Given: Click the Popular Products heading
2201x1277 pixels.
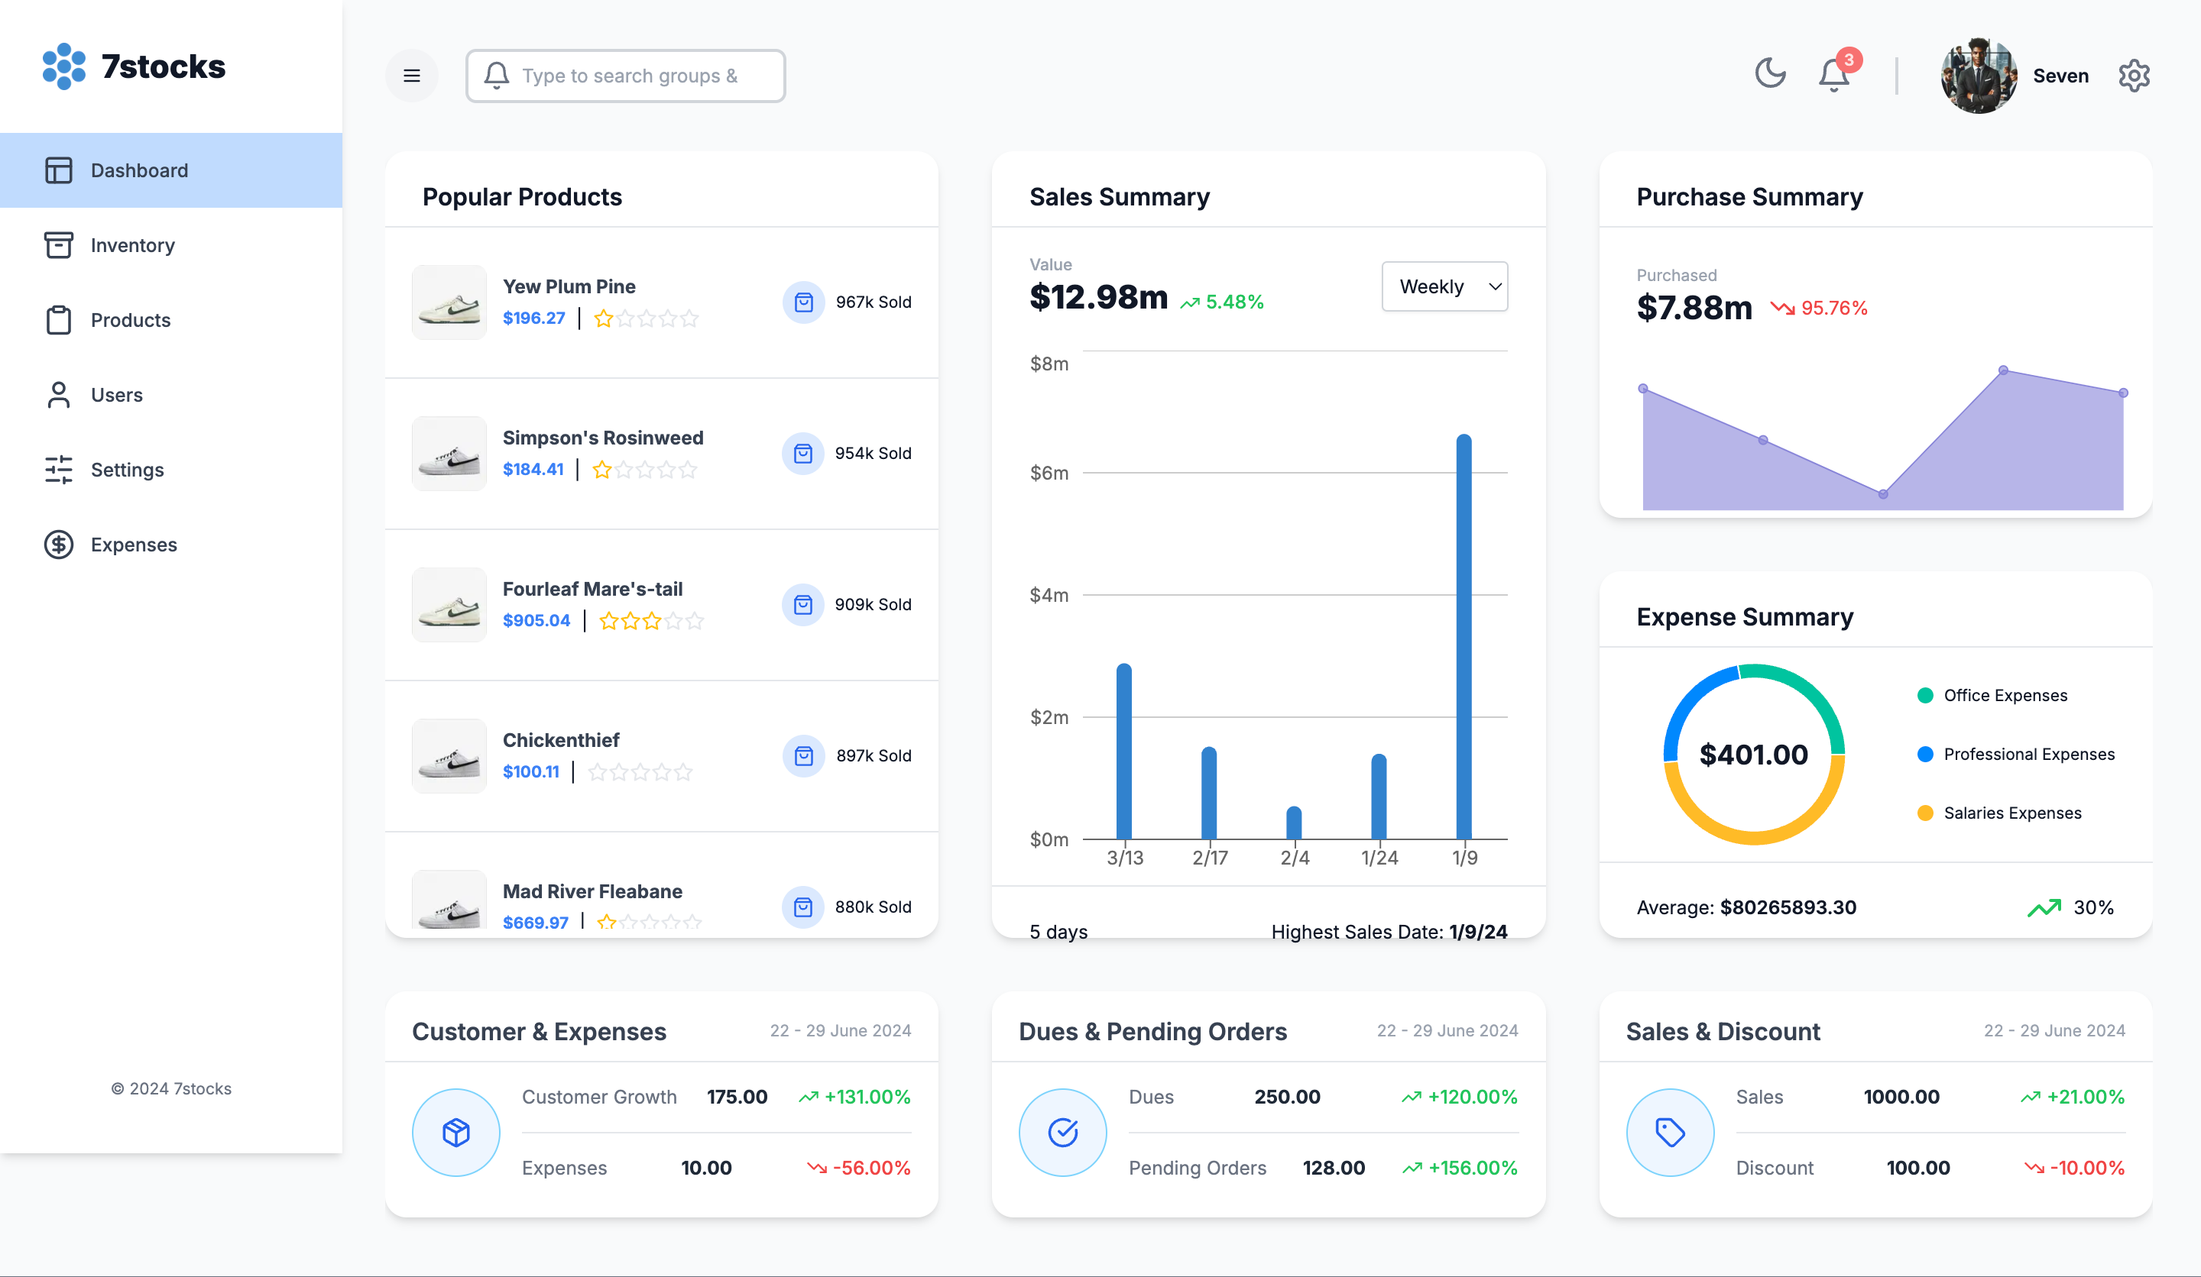Looking at the screenshot, I should (522, 196).
